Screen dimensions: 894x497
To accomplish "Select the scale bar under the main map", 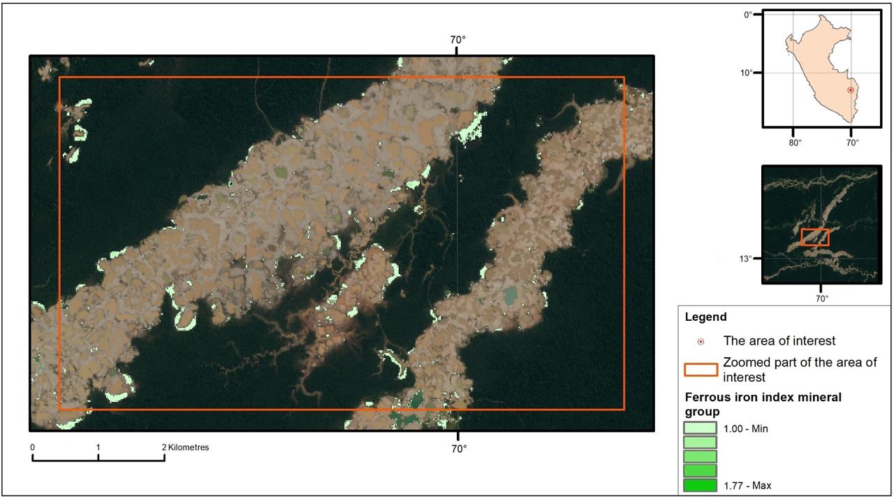I will click(x=98, y=458).
